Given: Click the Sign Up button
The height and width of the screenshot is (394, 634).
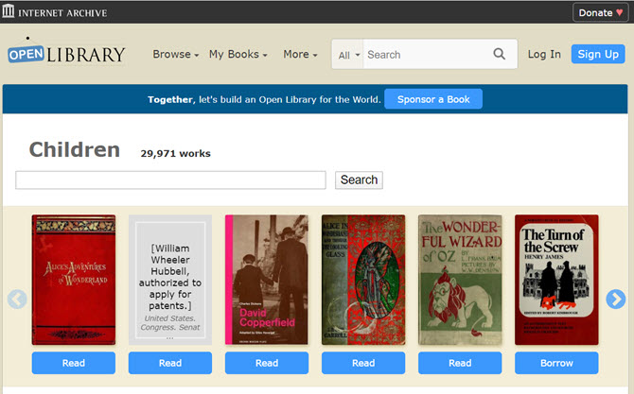Looking at the screenshot, I should pyautogui.click(x=598, y=54).
